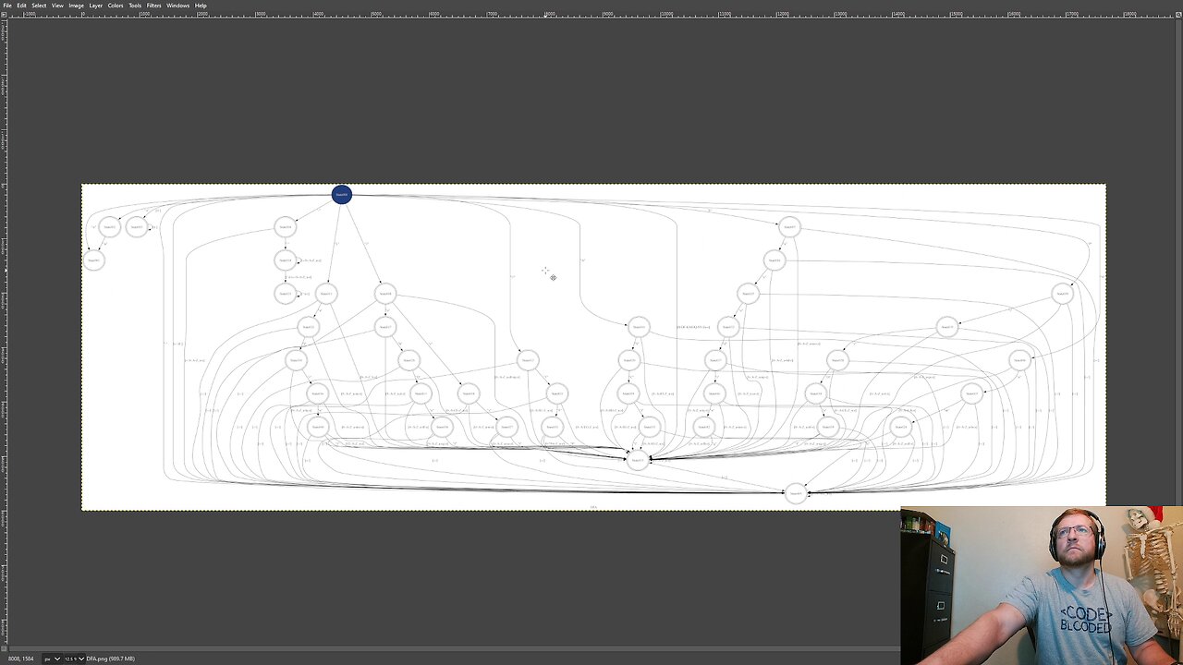Open the File menu
Screen dimensions: 1183x665
pos(7,6)
